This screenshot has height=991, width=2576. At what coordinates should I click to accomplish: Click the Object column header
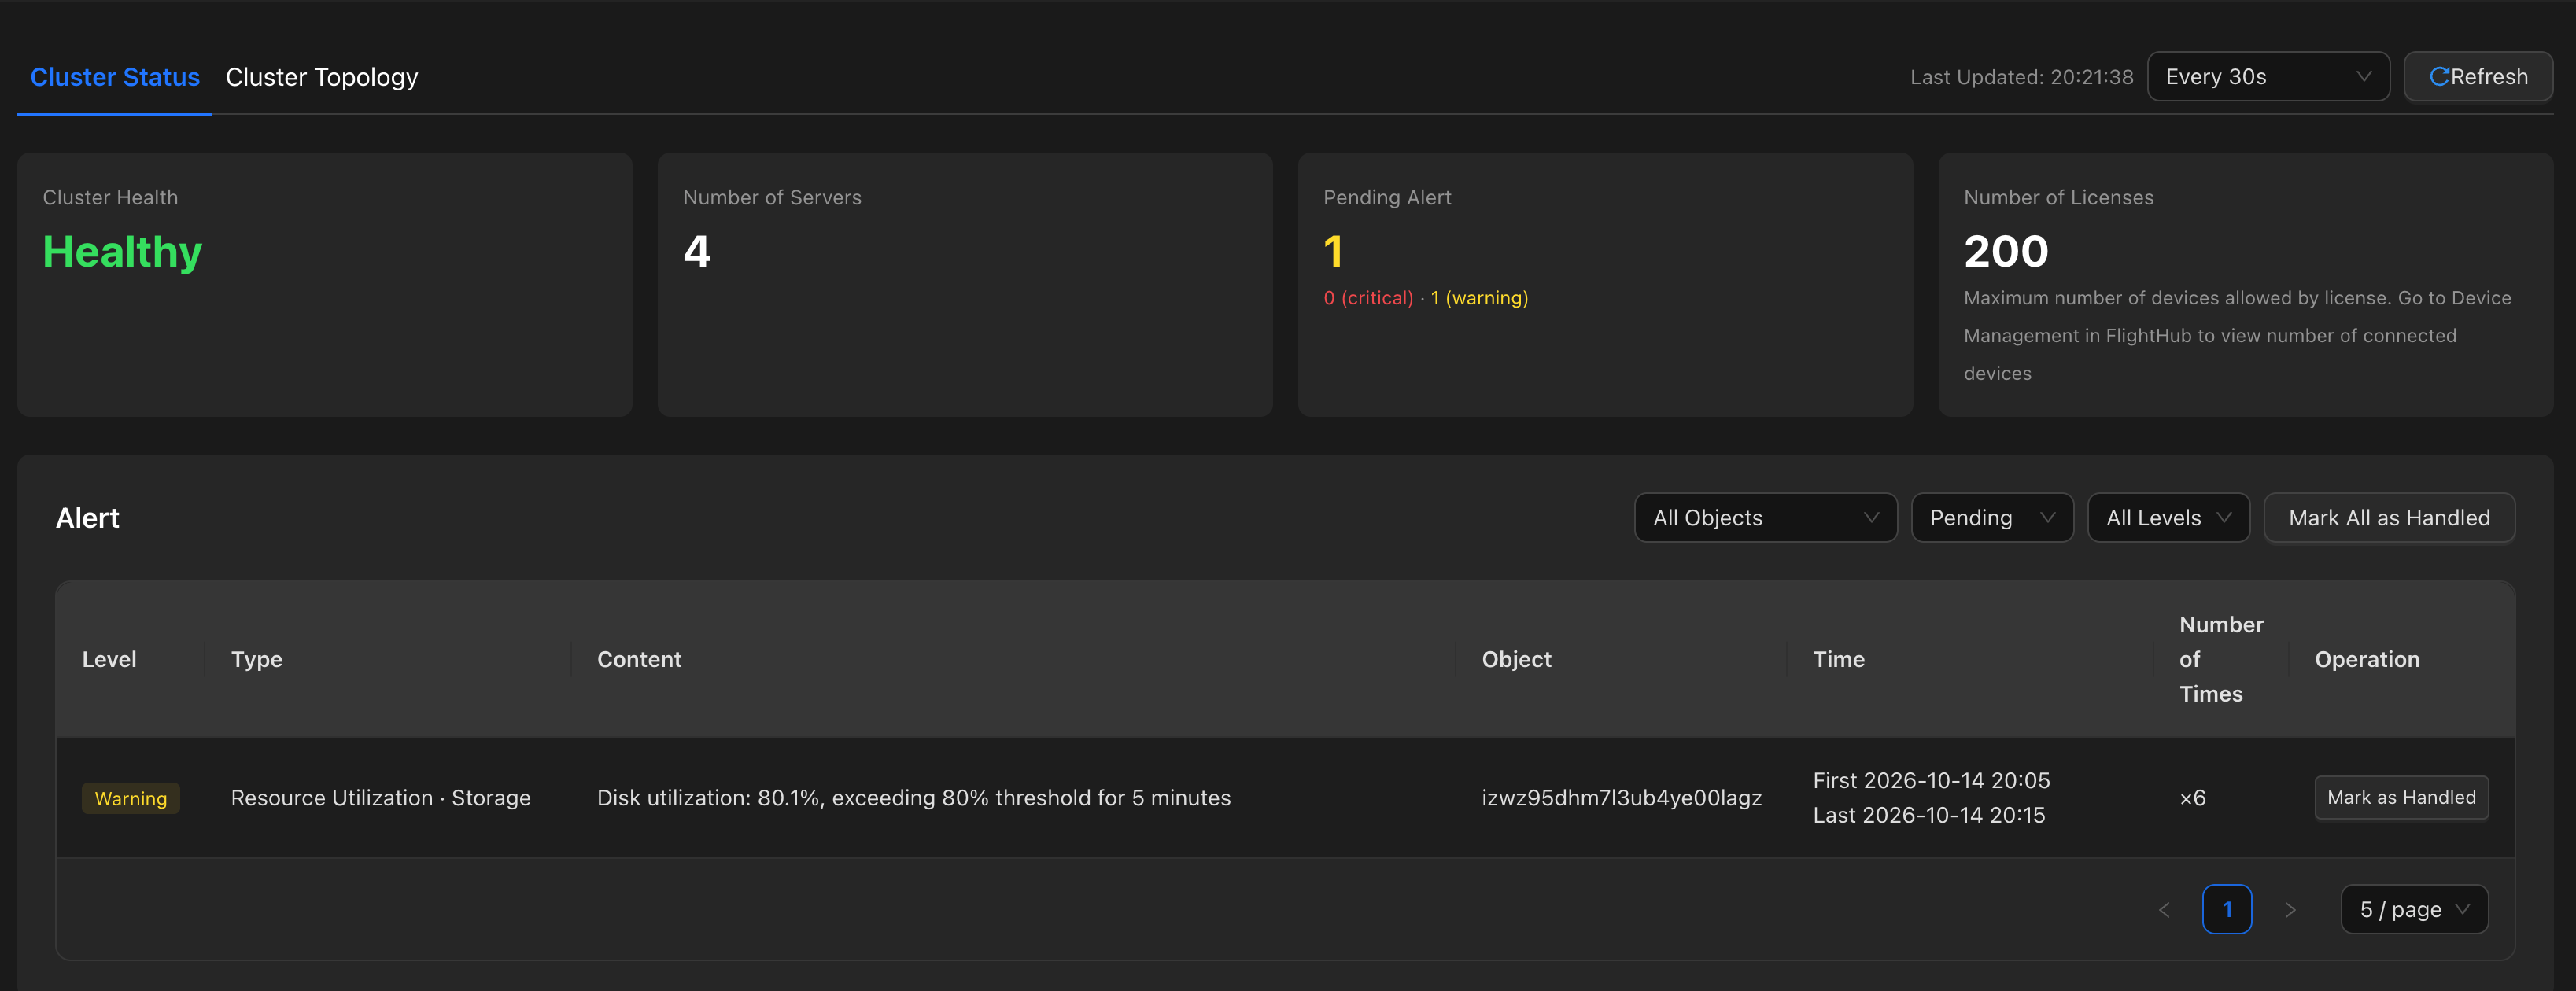tap(1517, 659)
